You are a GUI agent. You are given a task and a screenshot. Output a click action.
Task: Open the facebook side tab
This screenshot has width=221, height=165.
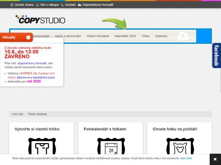point(217,55)
